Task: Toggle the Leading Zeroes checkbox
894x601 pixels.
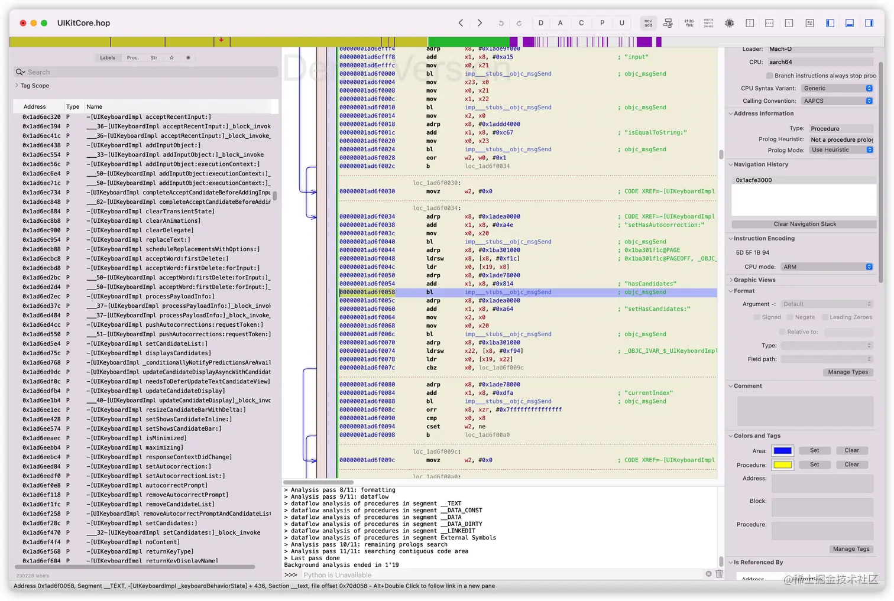Action: point(825,317)
